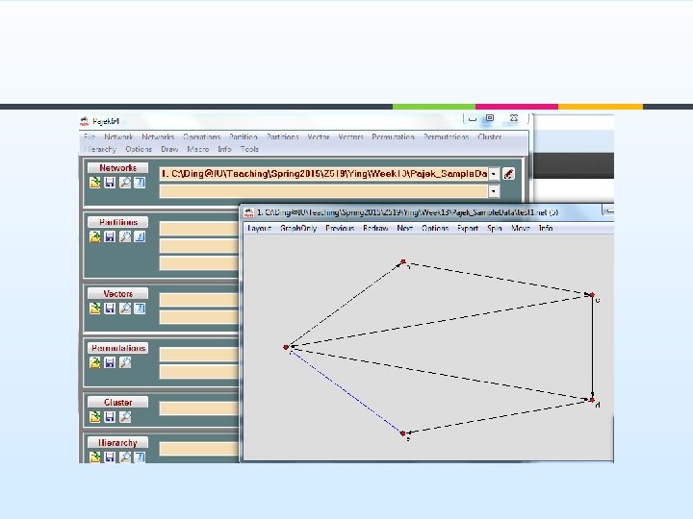693x519 pixels.
Task: Open Spin menu in draw window
Action: (x=495, y=228)
